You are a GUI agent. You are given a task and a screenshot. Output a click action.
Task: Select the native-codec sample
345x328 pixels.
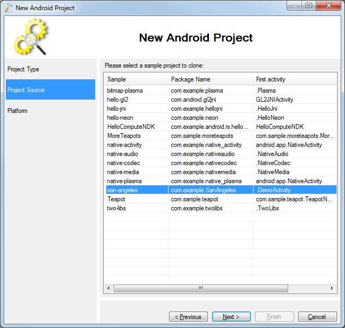point(123,163)
